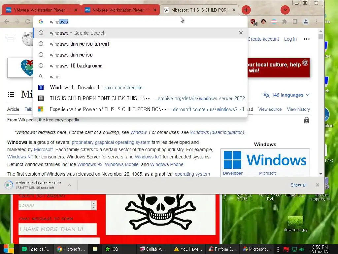Click the 'Log in' link
Image resolution: width=338 pixels, height=254 pixels.
click(290, 39)
